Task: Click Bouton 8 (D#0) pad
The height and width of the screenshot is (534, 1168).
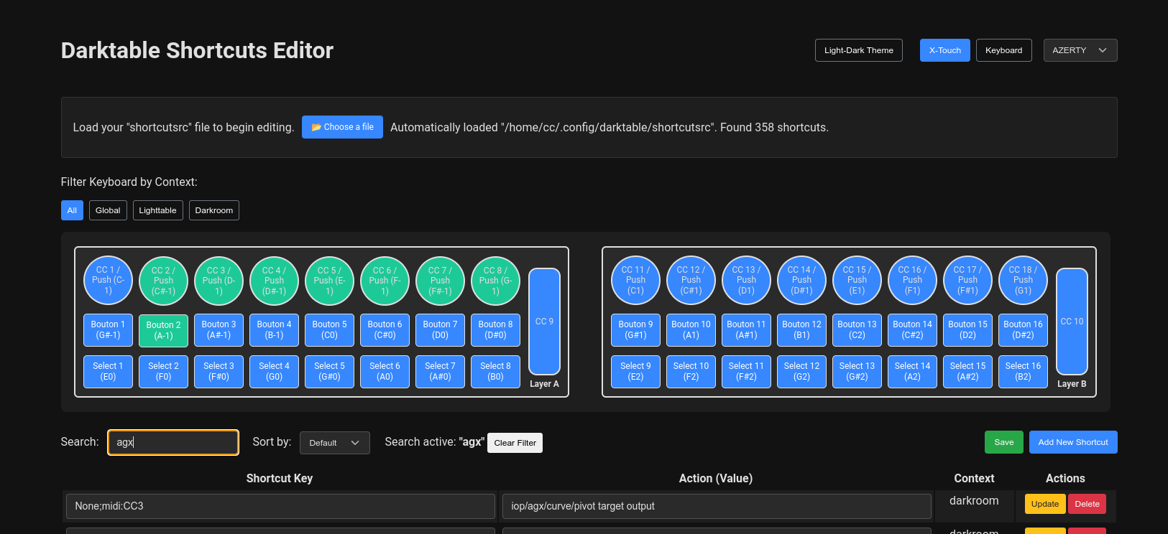Action: pyautogui.click(x=496, y=330)
